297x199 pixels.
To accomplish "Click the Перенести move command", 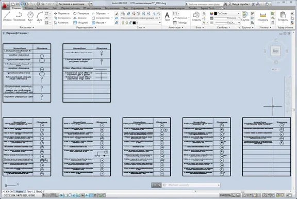I will 62,13.
